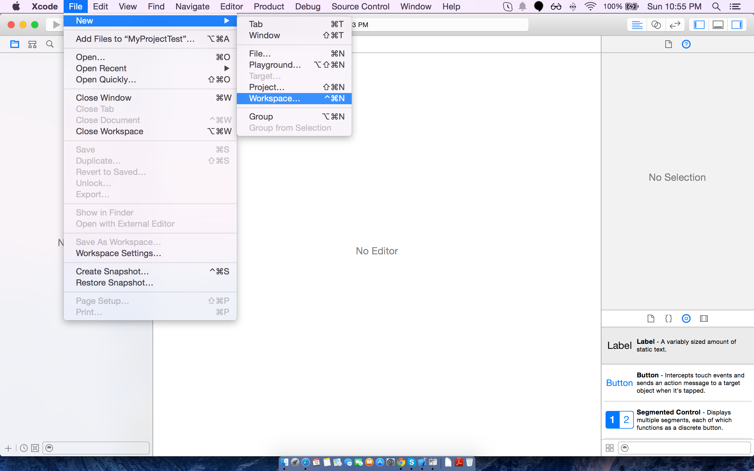Select the Button object in library

pyautogui.click(x=677, y=383)
